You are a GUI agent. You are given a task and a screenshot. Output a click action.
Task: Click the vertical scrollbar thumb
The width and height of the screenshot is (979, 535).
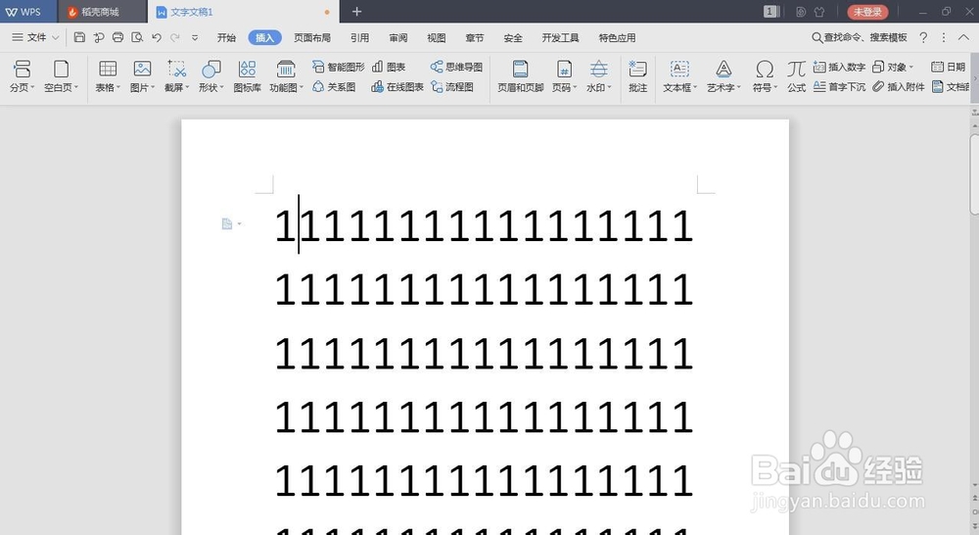(974, 173)
